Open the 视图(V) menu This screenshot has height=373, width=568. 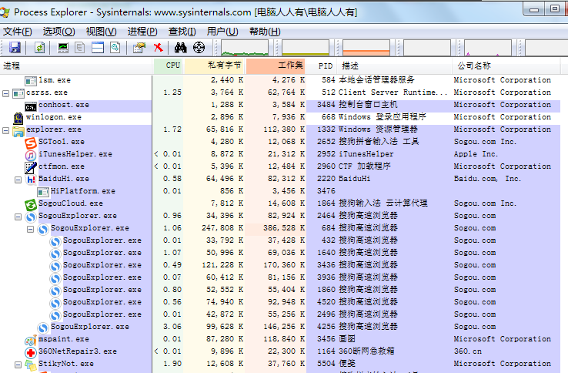pos(101,32)
